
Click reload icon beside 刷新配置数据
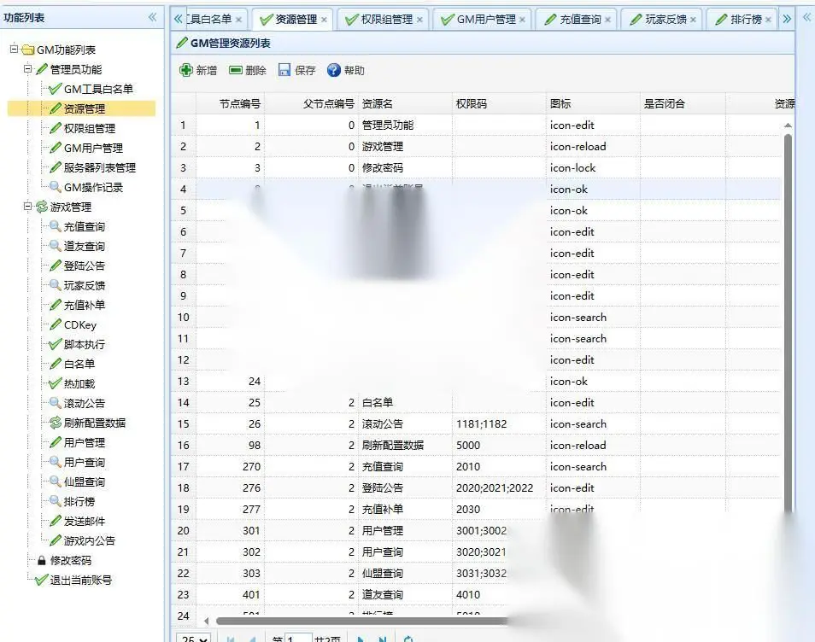tap(55, 423)
